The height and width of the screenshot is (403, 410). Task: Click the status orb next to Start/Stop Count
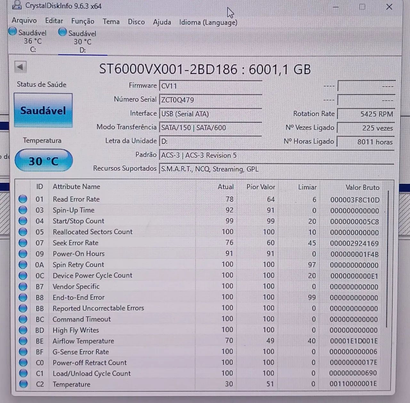pos(23,221)
